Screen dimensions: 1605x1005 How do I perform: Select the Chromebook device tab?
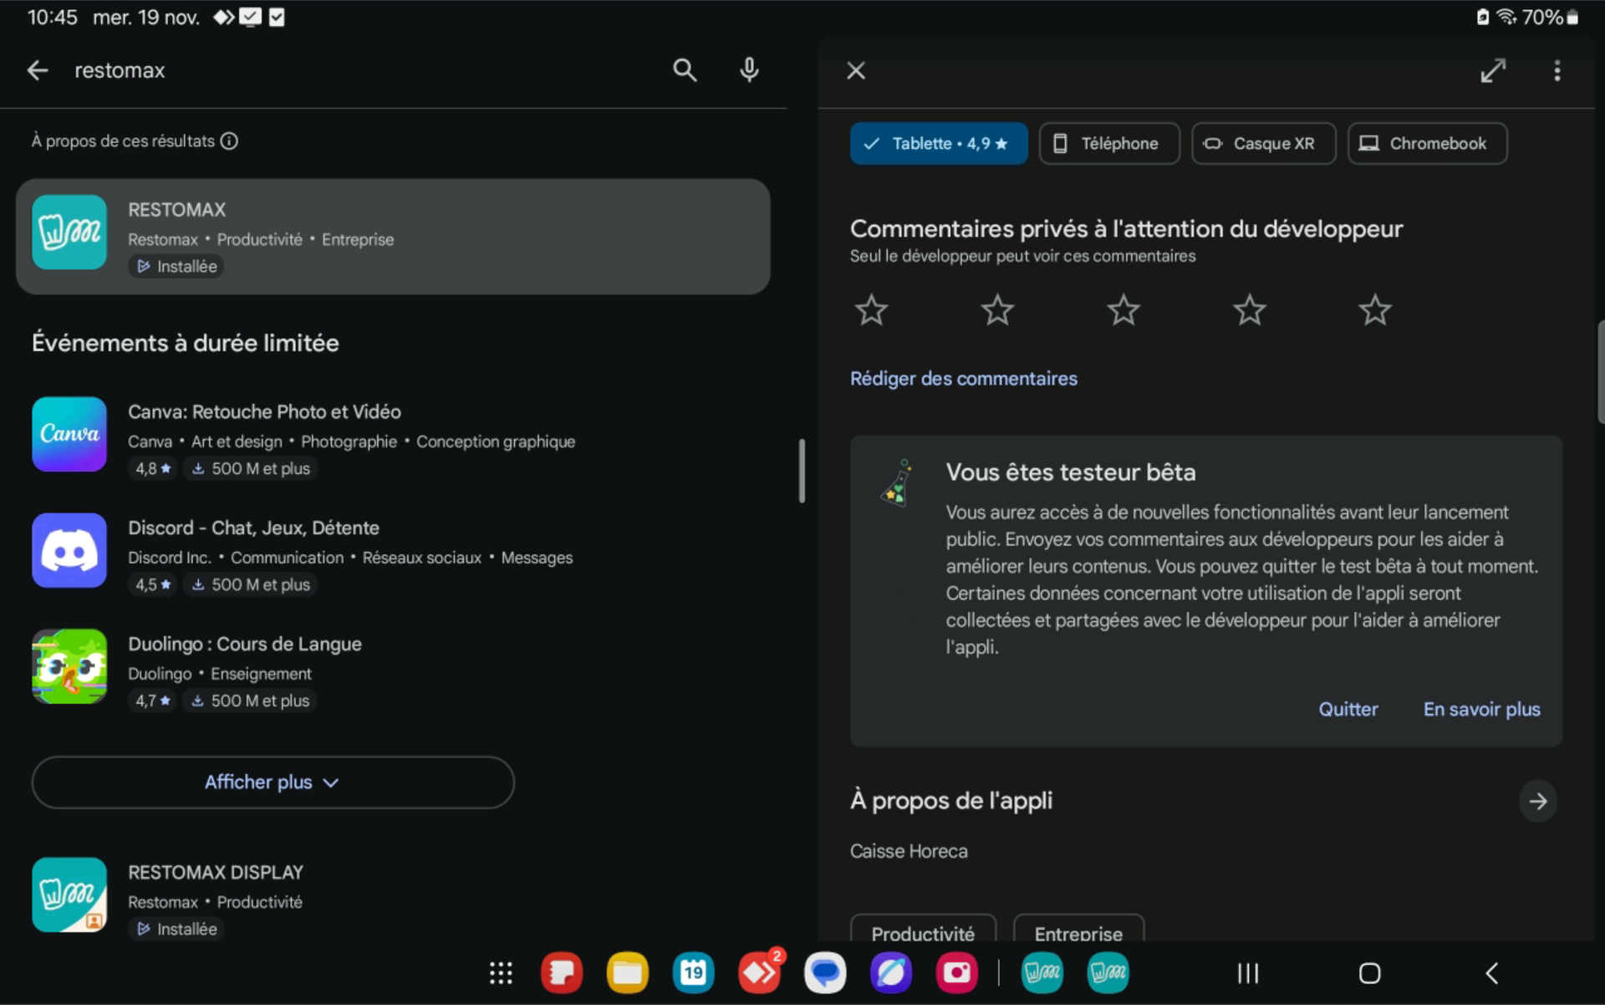tap(1427, 144)
